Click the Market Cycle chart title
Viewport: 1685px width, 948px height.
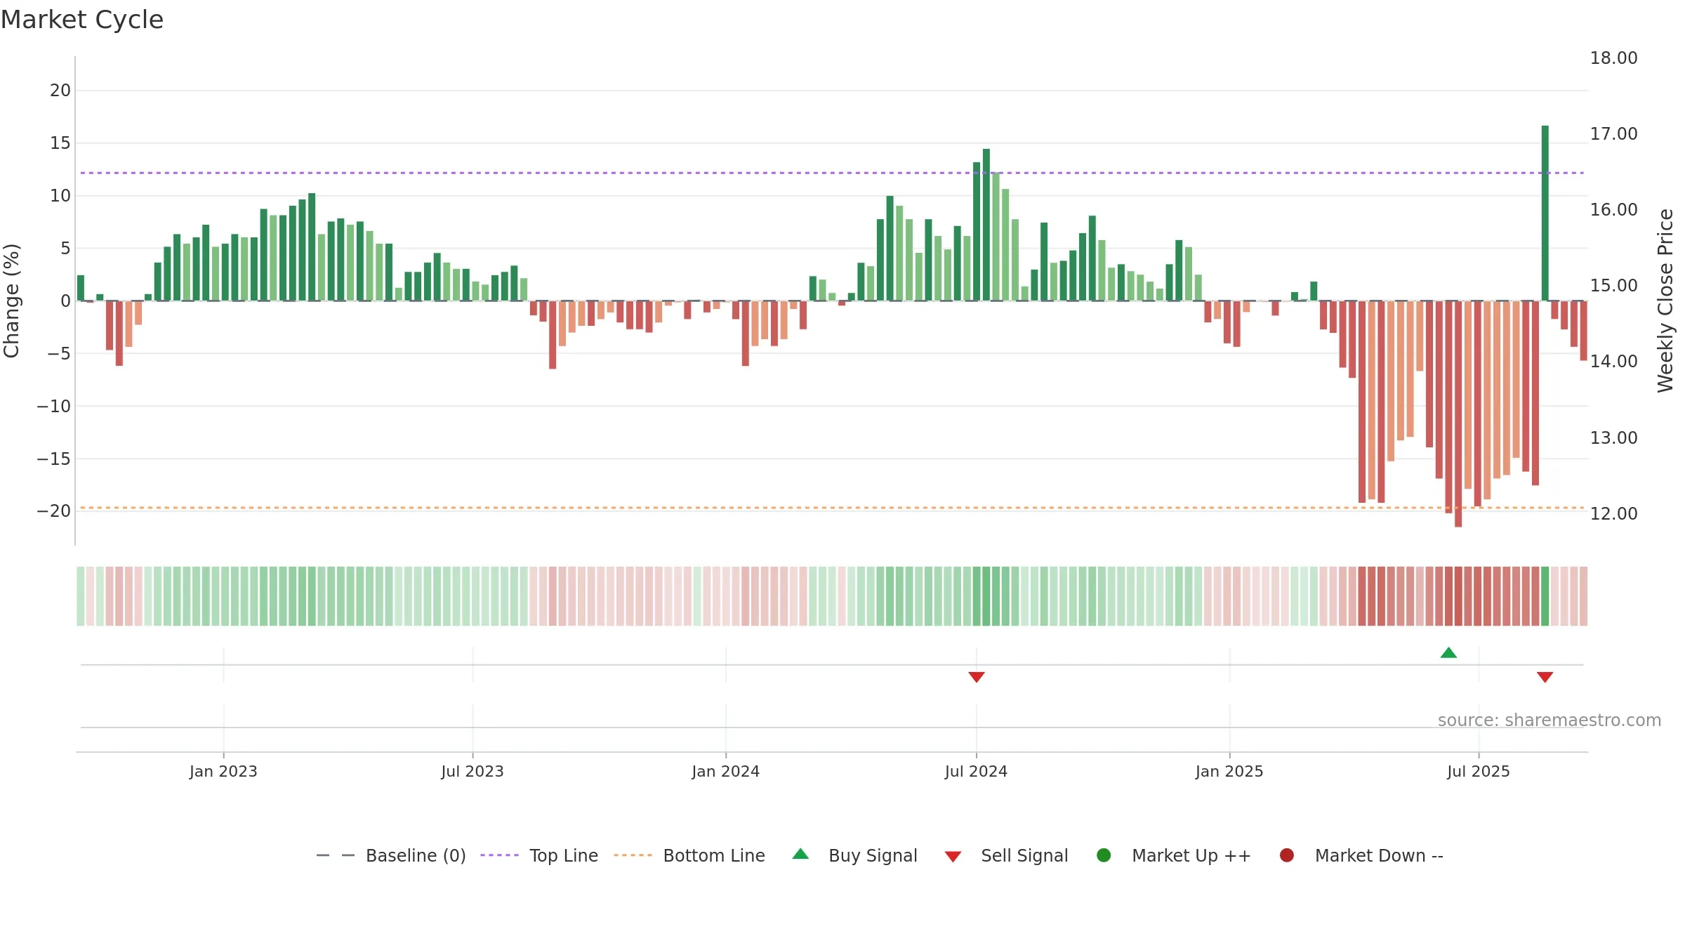(x=82, y=20)
